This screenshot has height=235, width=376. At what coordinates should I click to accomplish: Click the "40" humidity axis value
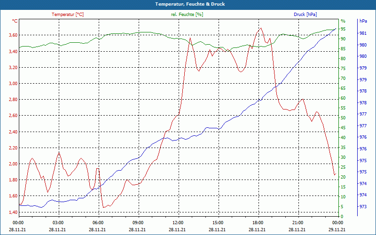[x=343, y=137]
